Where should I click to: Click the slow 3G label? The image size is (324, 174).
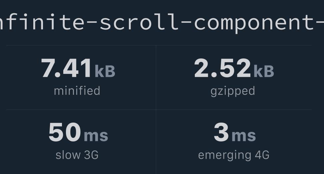tap(77, 155)
